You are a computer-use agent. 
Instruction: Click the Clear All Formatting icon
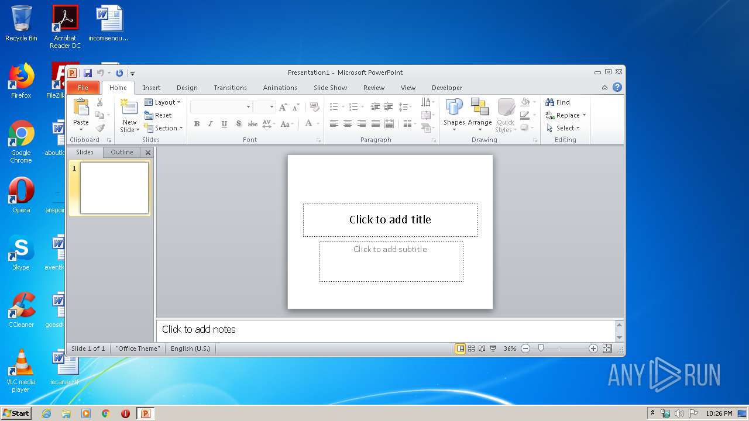[x=315, y=107]
